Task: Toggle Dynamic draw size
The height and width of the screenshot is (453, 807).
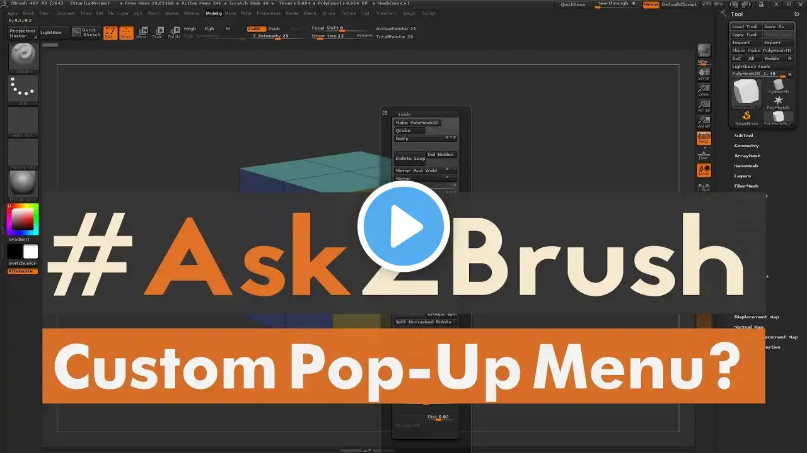Action: pos(364,35)
